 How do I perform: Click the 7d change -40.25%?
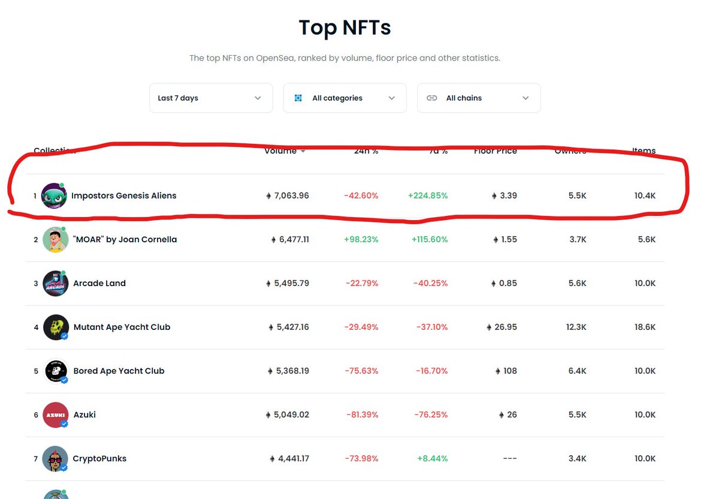point(431,283)
